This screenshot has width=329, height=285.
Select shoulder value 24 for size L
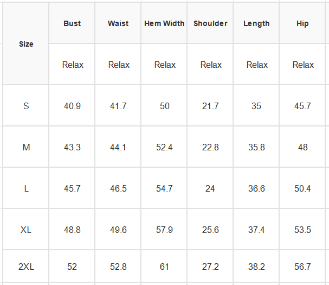point(210,188)
